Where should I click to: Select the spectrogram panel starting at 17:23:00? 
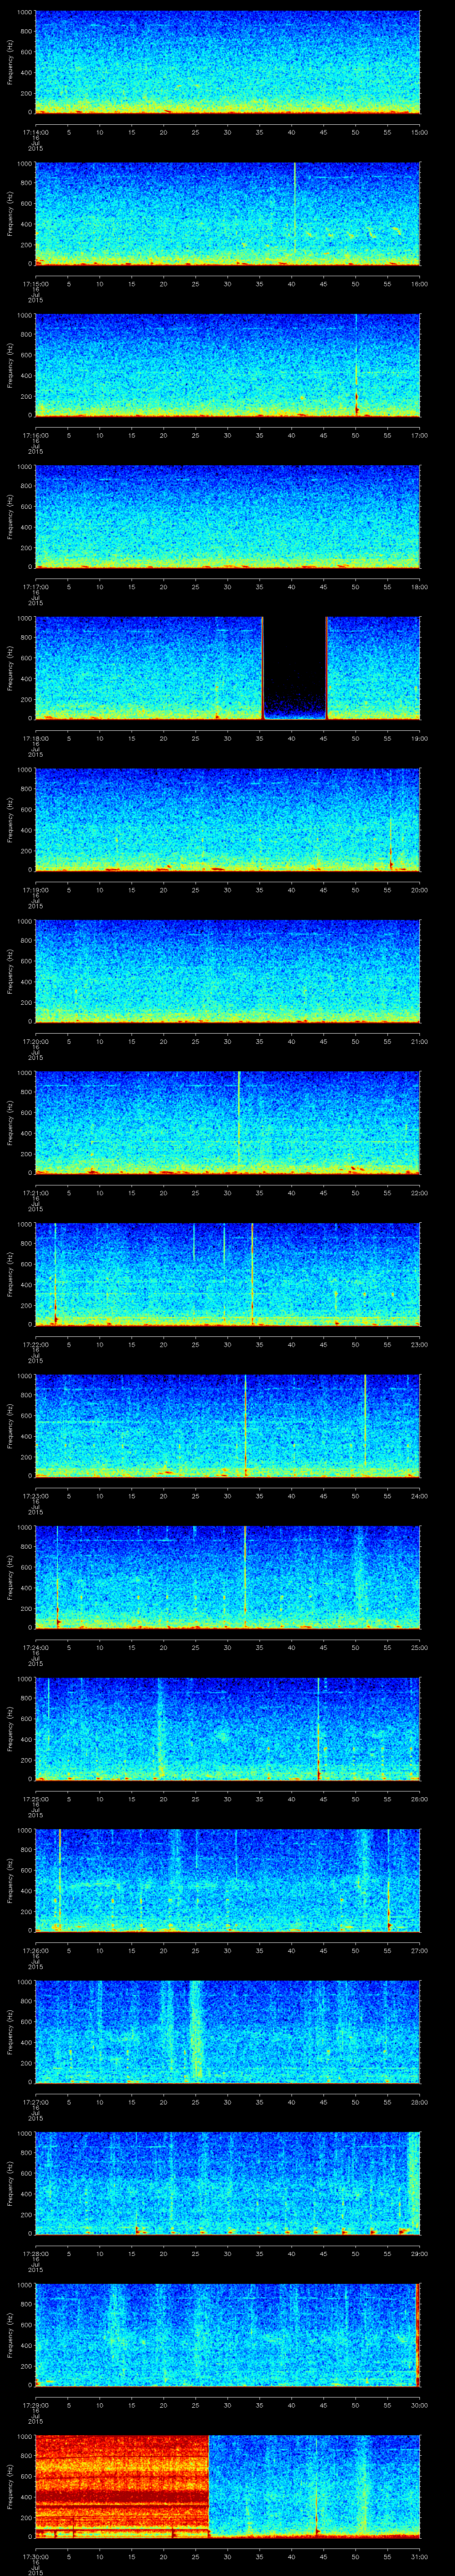[x=227, y=1426]
